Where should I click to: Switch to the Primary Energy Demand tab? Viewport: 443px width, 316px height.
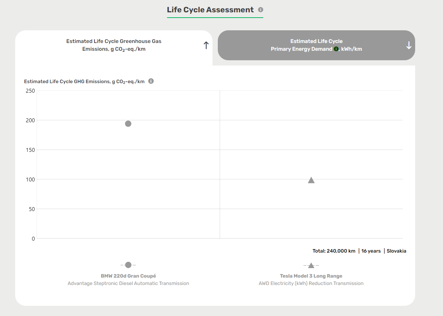point(316,45)
